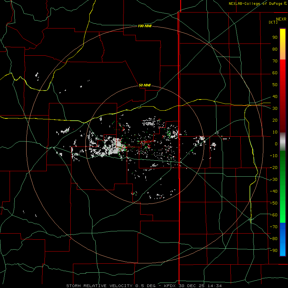Click the 20 value on the velocity scale
This screenshot has height=288, width=288.
(275, 120)
